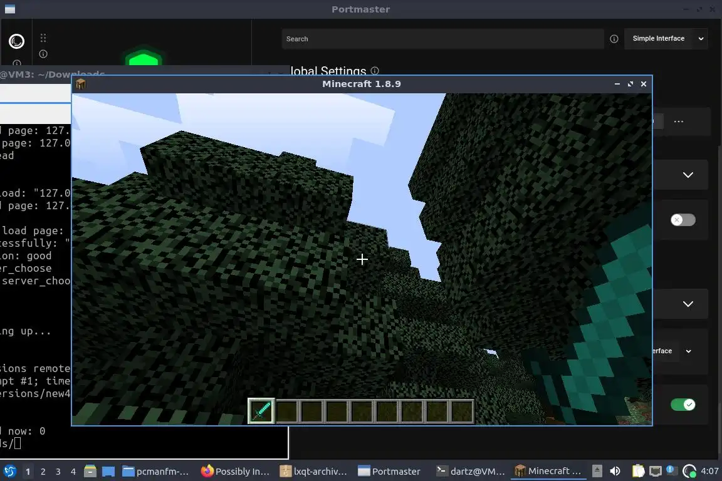Click the Minecraft crafting table window icon
The height and width of the screenshot is (481, 722).
[x=81, y=84]
